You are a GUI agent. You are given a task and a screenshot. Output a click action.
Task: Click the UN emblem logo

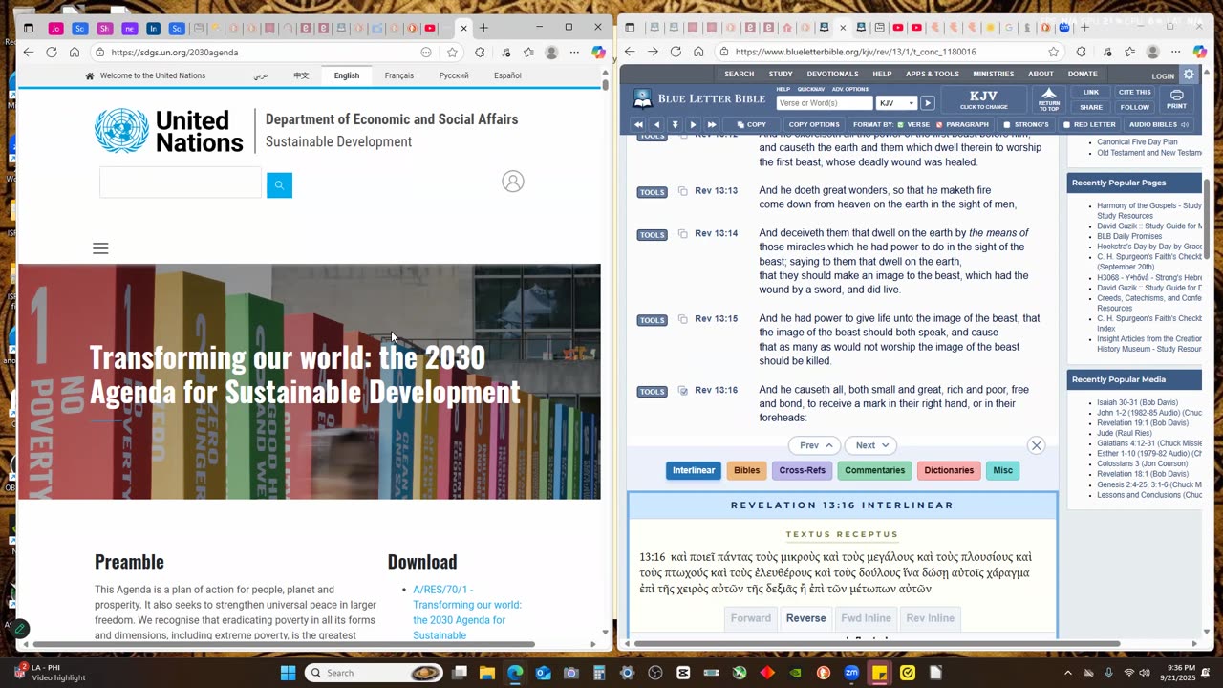pos(121,131)
